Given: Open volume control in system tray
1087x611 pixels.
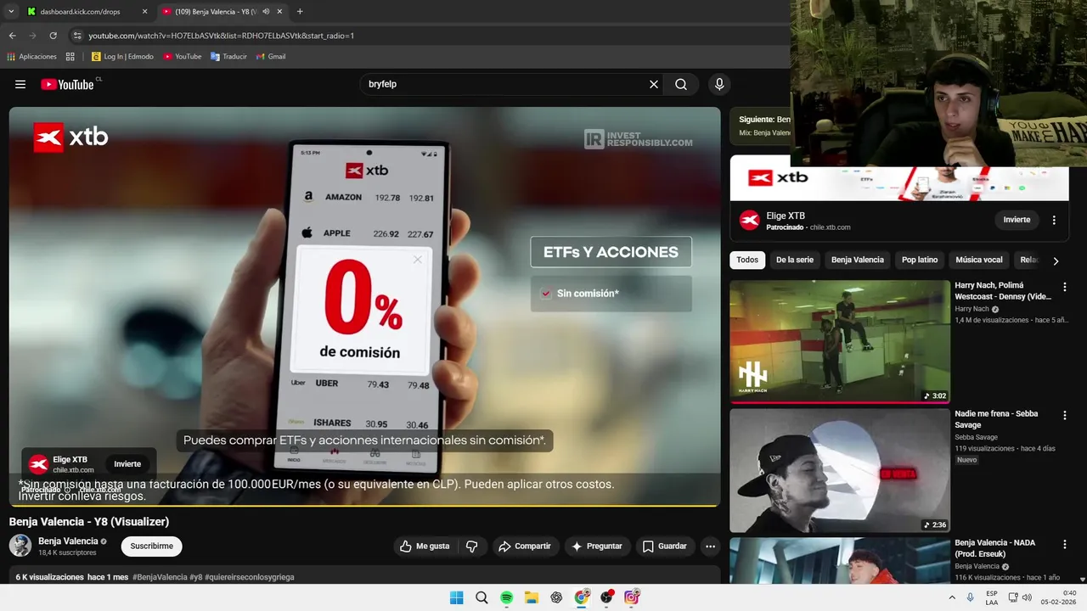Looking at the screenshot, I should [1027, 597].
